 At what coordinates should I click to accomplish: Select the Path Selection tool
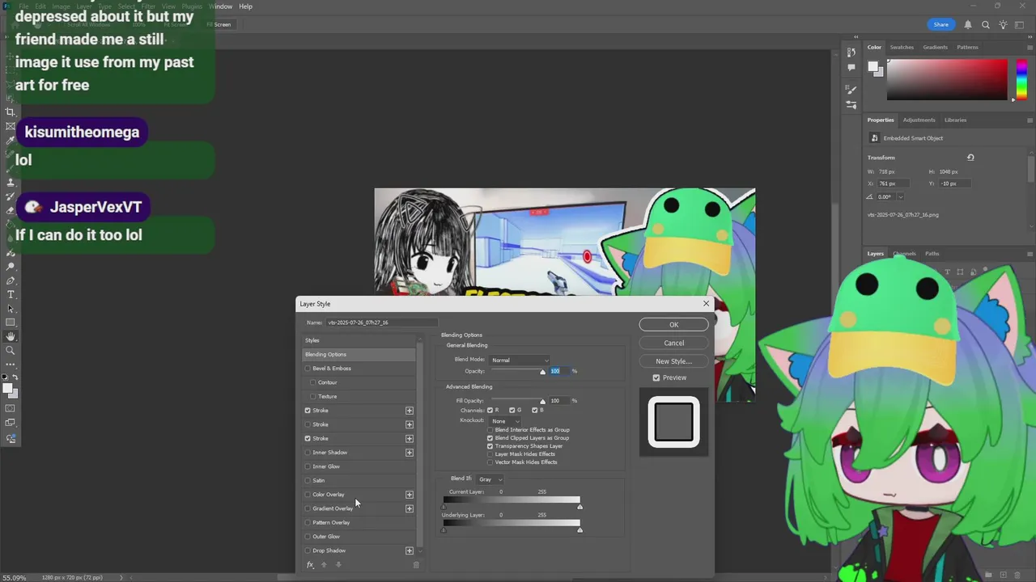click(x=11, y=309)
